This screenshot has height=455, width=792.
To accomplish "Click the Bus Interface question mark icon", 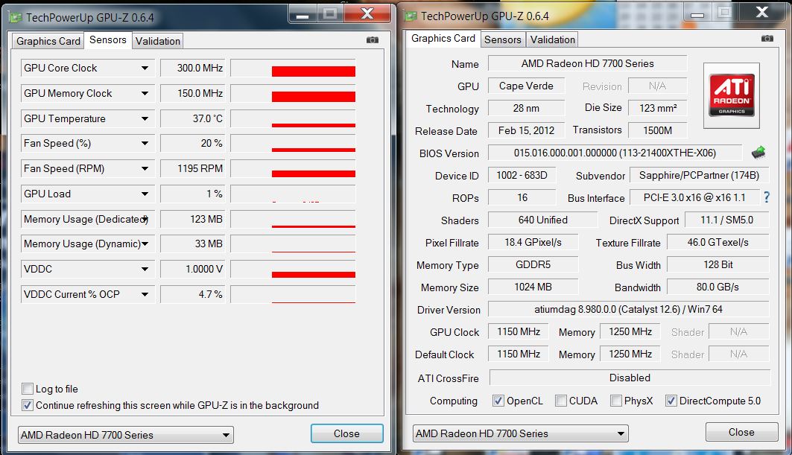I will click(x=767, y=197).
